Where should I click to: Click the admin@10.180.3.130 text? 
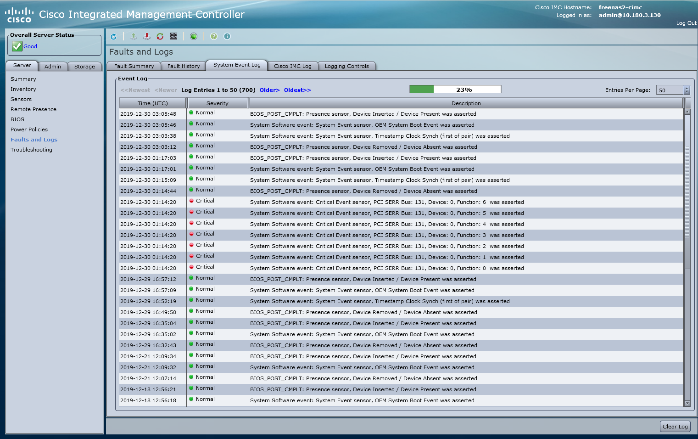[x=630, y=15]
